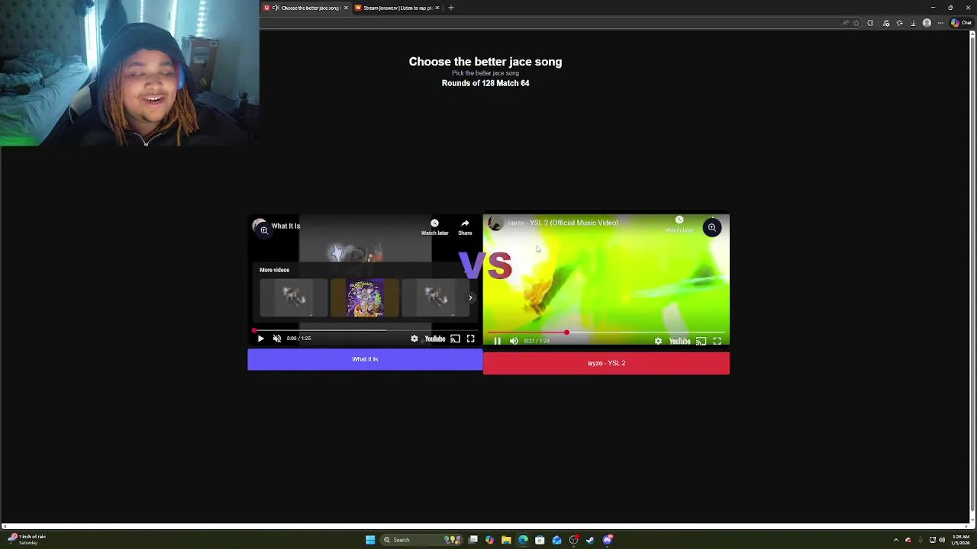977x549 pixels.
Task: Switch to Choose the better jace song tab
Action: pos(305,8)
